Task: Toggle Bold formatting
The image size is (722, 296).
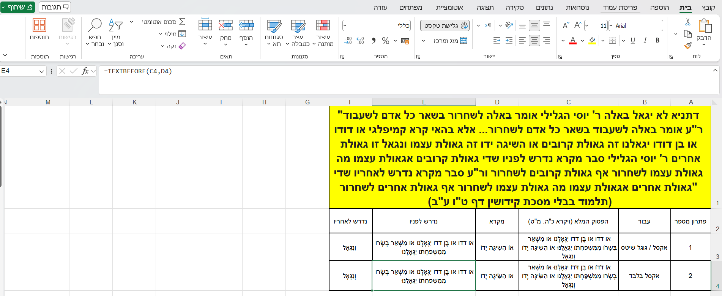Action: 657,41
